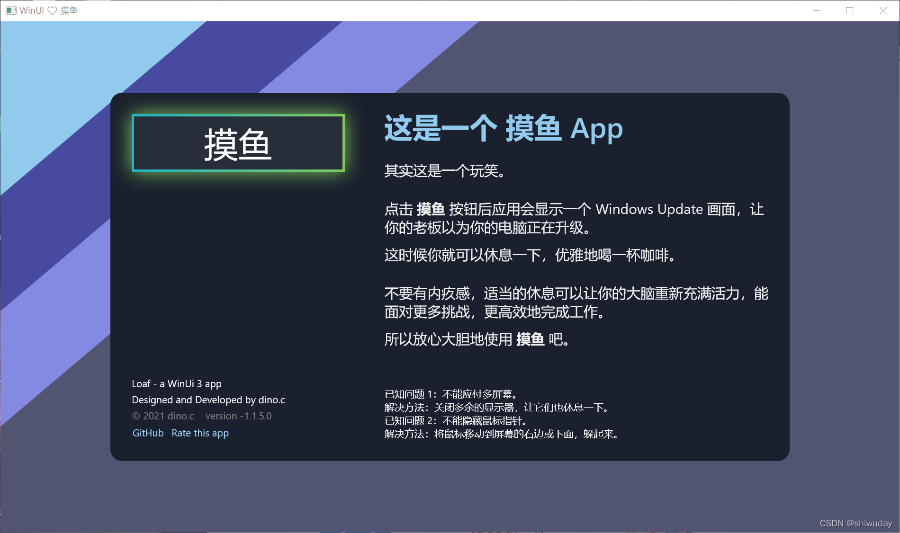
Task: Close the 摸鱼 application window
Action: click(x=883, y=10)
